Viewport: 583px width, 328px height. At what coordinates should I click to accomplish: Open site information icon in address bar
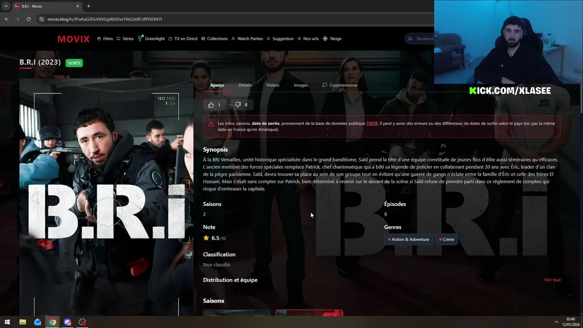(x=41, y=19)
